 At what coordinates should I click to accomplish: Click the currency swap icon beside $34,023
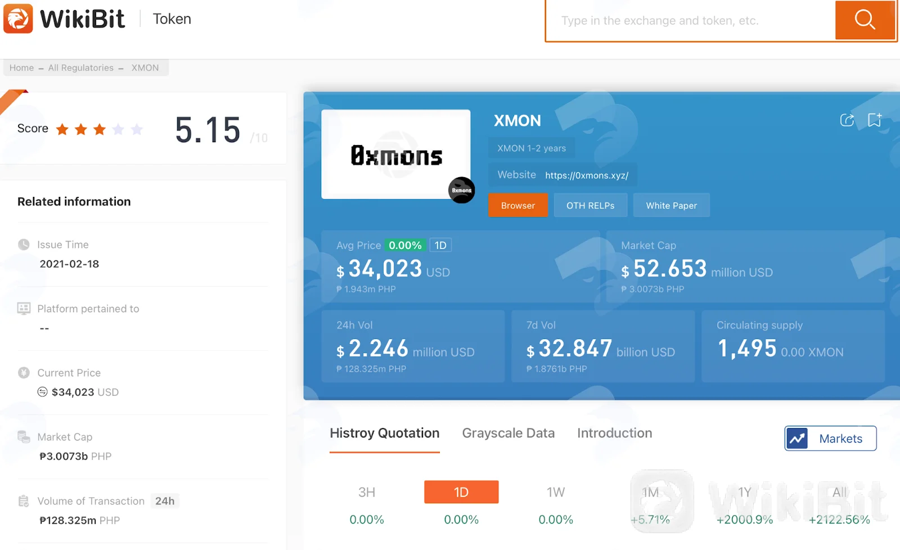tap(43, 392)
